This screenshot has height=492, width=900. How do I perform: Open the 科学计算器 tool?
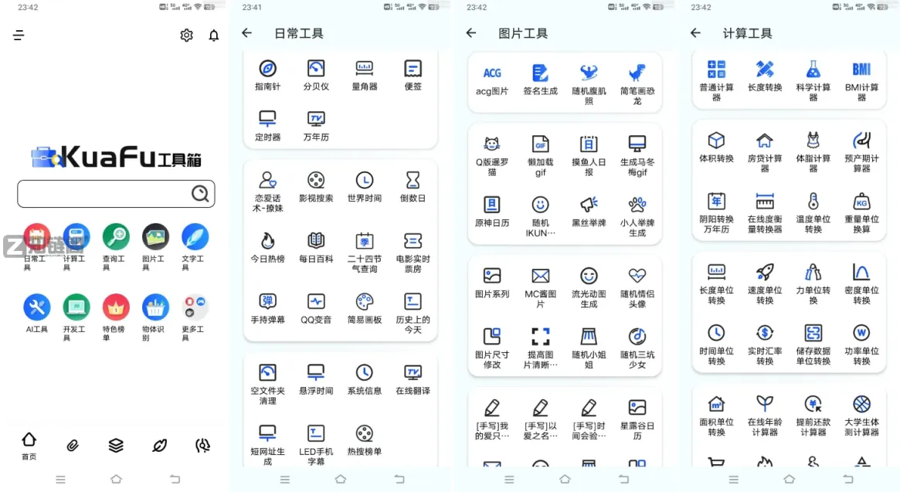point(813,80)
